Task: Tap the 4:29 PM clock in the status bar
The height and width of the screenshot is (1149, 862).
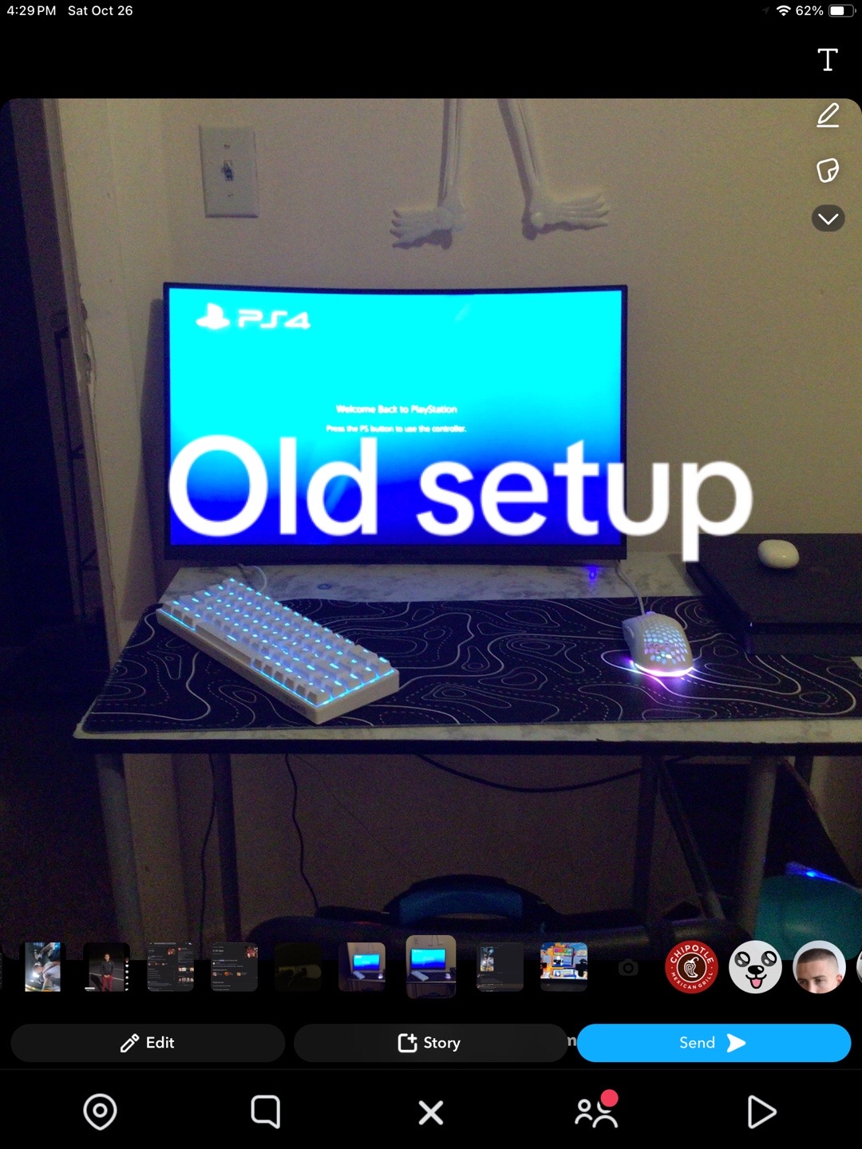Action: point(31,10)
